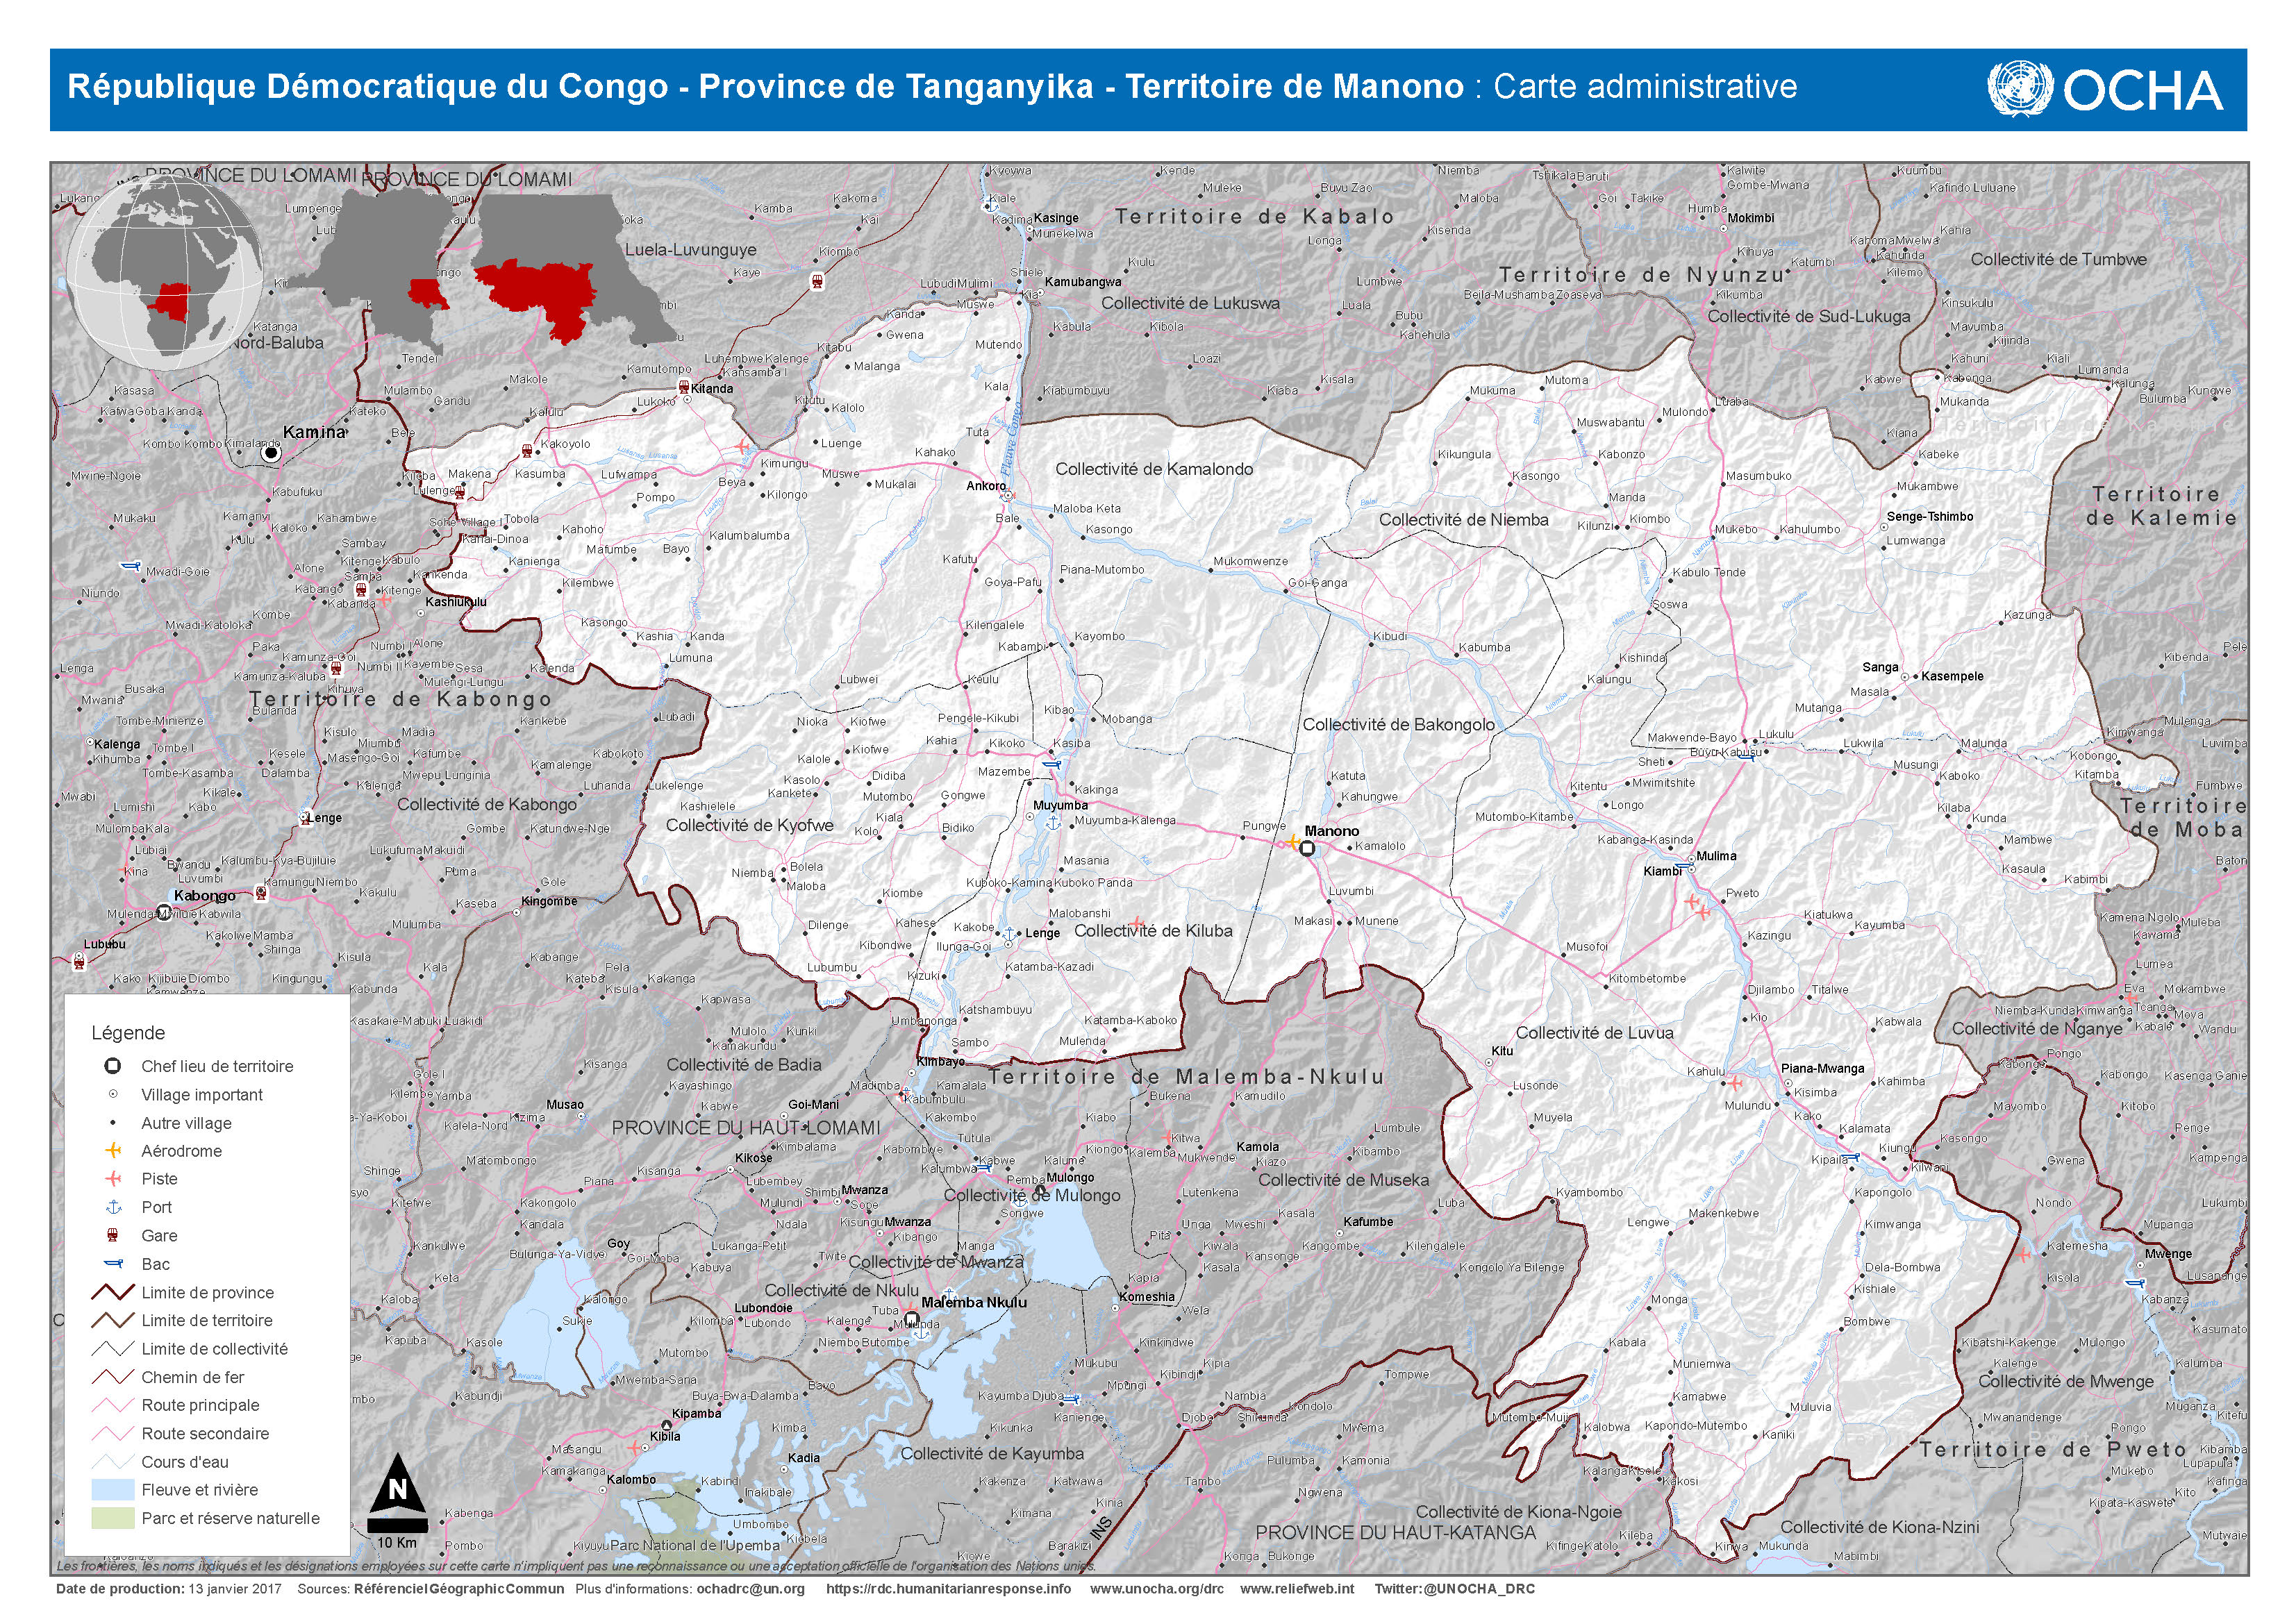
Task: Click the globe locator inset thumbnail
Action: tap(165, 273)
